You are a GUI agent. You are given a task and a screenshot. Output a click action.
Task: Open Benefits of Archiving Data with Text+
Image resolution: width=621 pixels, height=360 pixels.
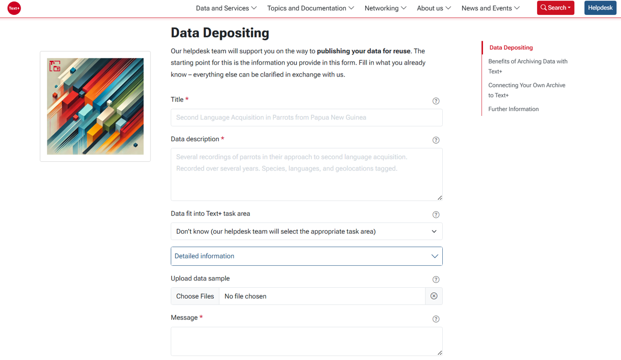coord(528,66)
